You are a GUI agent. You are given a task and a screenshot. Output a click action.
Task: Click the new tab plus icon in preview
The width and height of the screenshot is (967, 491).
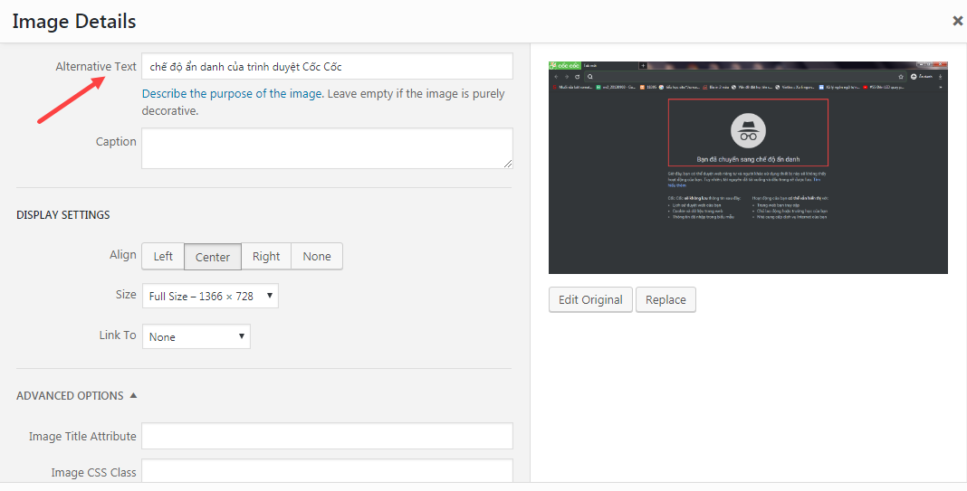[643, 66]
